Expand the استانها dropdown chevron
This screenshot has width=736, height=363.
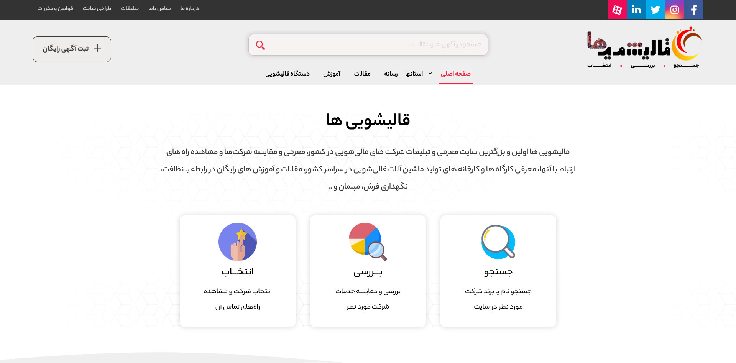[430, 73]
